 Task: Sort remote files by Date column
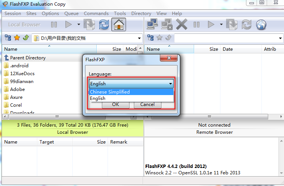[241, 49]
